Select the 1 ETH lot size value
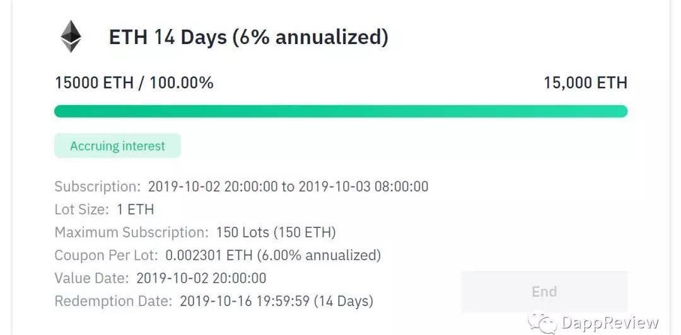Viewport: 681px width, 335px height. coord(135,210)
